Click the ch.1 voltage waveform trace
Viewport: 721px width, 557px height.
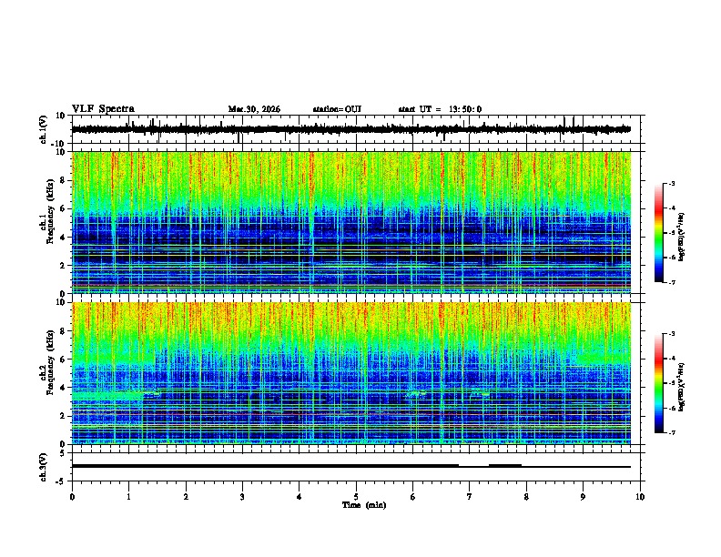click(x=350, y=129)
